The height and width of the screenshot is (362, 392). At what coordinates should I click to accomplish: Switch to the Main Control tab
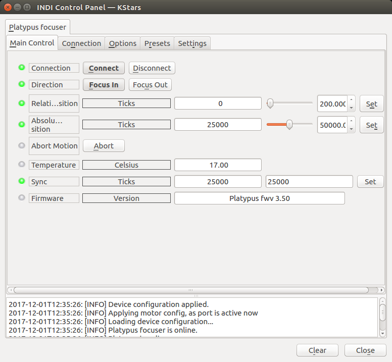coord(32,43)
